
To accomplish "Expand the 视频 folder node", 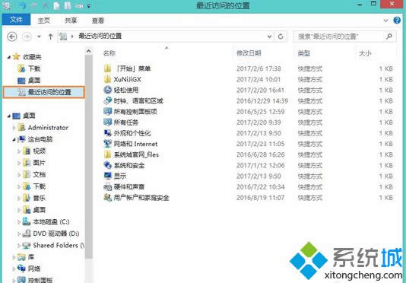I will [19, 151].
